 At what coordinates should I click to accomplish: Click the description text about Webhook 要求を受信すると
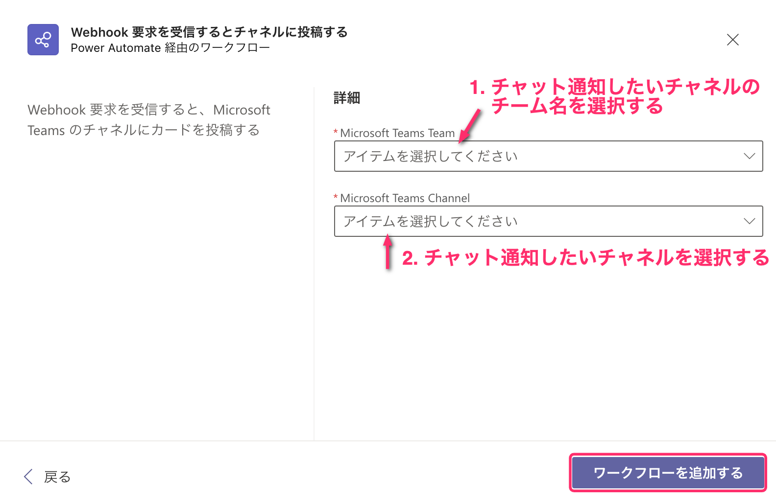[149, 120]
